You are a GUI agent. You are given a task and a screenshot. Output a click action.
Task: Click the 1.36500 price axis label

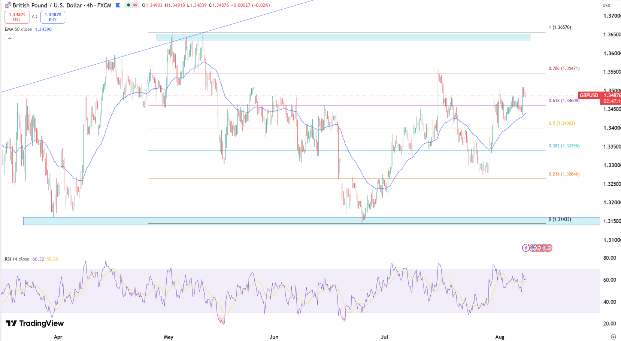coord(612,35)
